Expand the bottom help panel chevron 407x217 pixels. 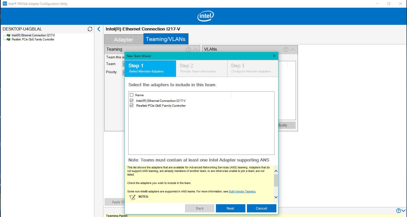click(404, 211)
